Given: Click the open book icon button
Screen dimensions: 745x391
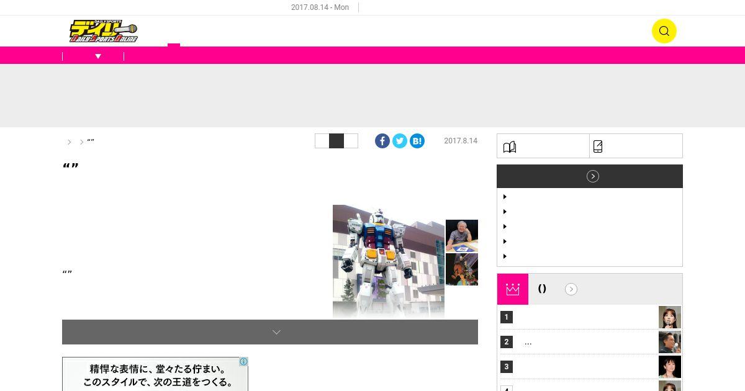Looking at the screenshot, I should [x=510, y=146].
